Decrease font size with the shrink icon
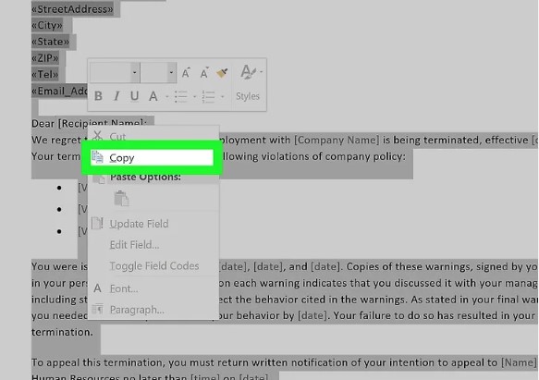The width and height of the screenshot is (539, 380). tap(204, 72)
